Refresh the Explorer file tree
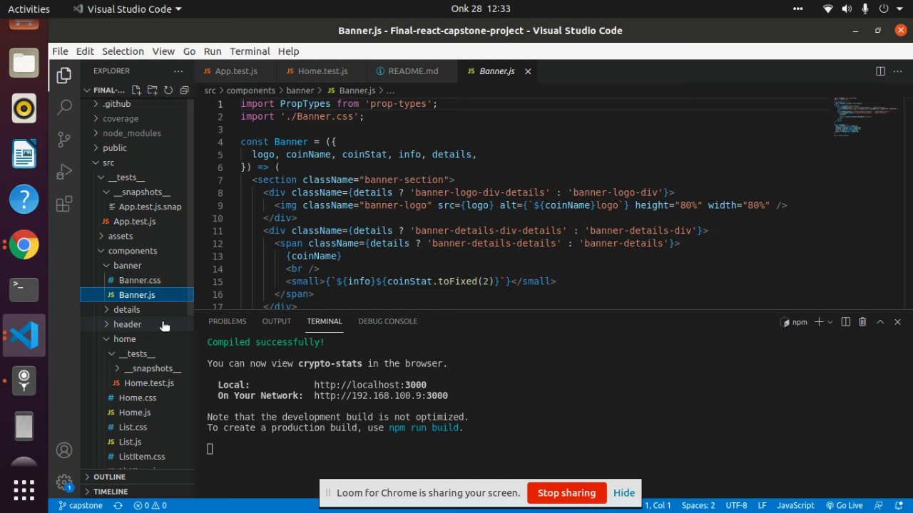This screenshot has width=913, height=513. click(168, 90)
